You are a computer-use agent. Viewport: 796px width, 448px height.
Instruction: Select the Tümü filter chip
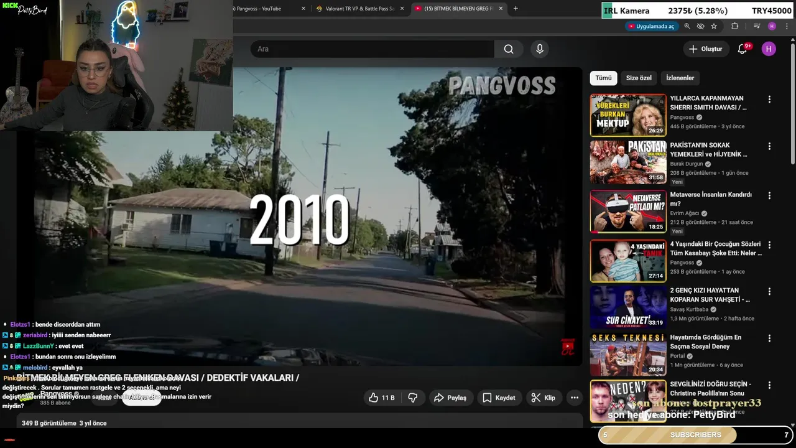pos(603,78)
